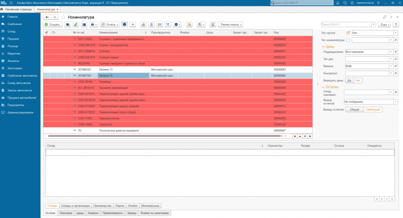Screen dimensions: 403x218
Task: Select Свободный stock output mode
Action: tap(373, 110)
